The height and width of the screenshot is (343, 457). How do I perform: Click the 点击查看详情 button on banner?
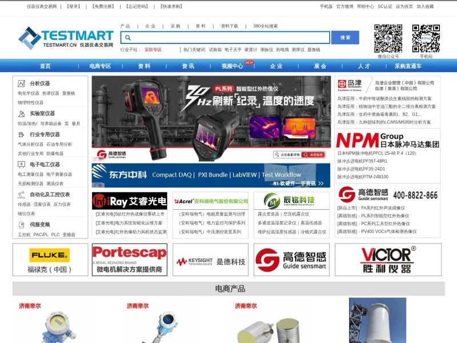click(287, 154)
